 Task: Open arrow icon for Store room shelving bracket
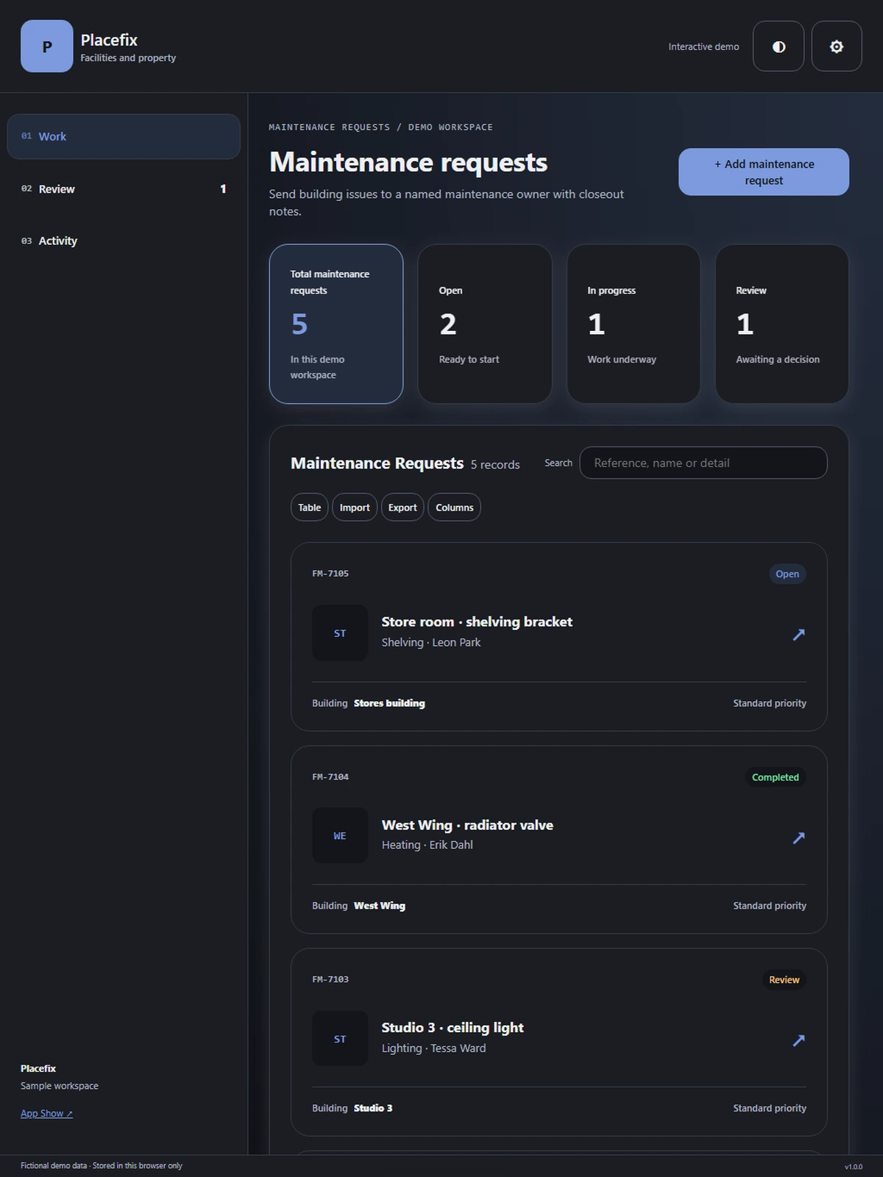click(x=798, y=634)
